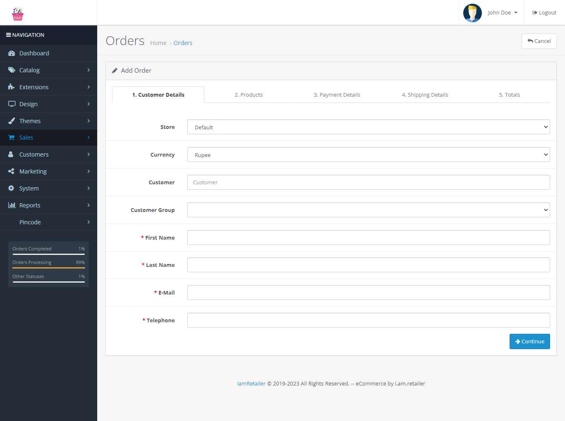The height and width of the screenshot is (421, 565).
Task: Open the Currency dropdown showing Rupee
Action: click(369, 155)
